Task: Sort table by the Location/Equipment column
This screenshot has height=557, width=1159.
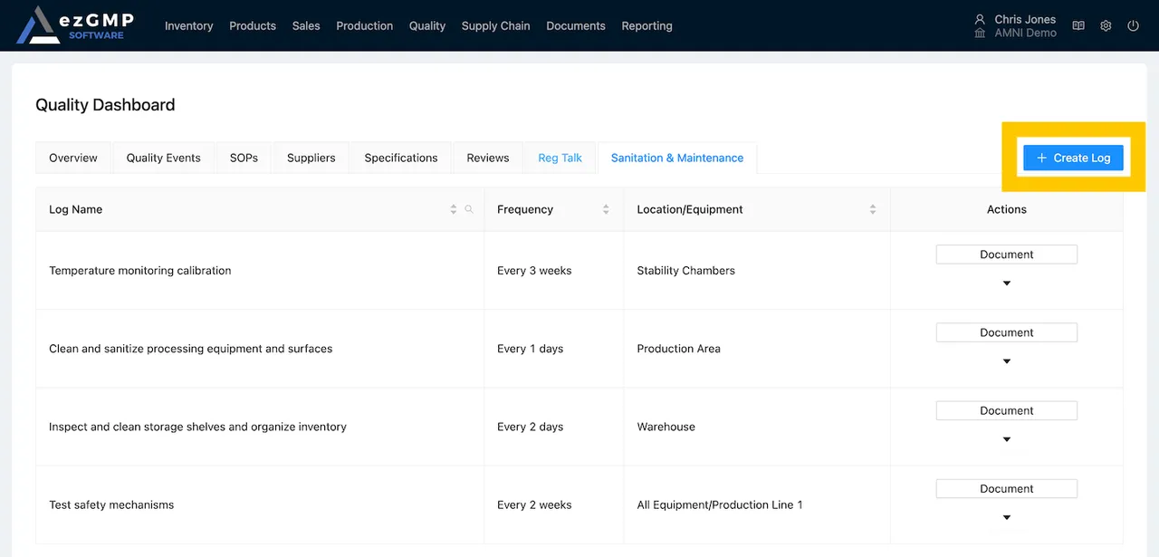Action: click(x=873, y=209)
